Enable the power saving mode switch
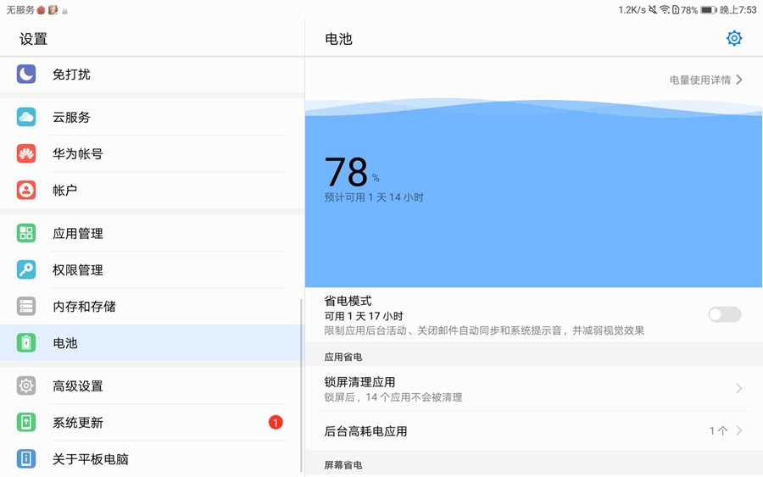The width and height of the screenshot is (763, 477). click(x=724, y=314)
